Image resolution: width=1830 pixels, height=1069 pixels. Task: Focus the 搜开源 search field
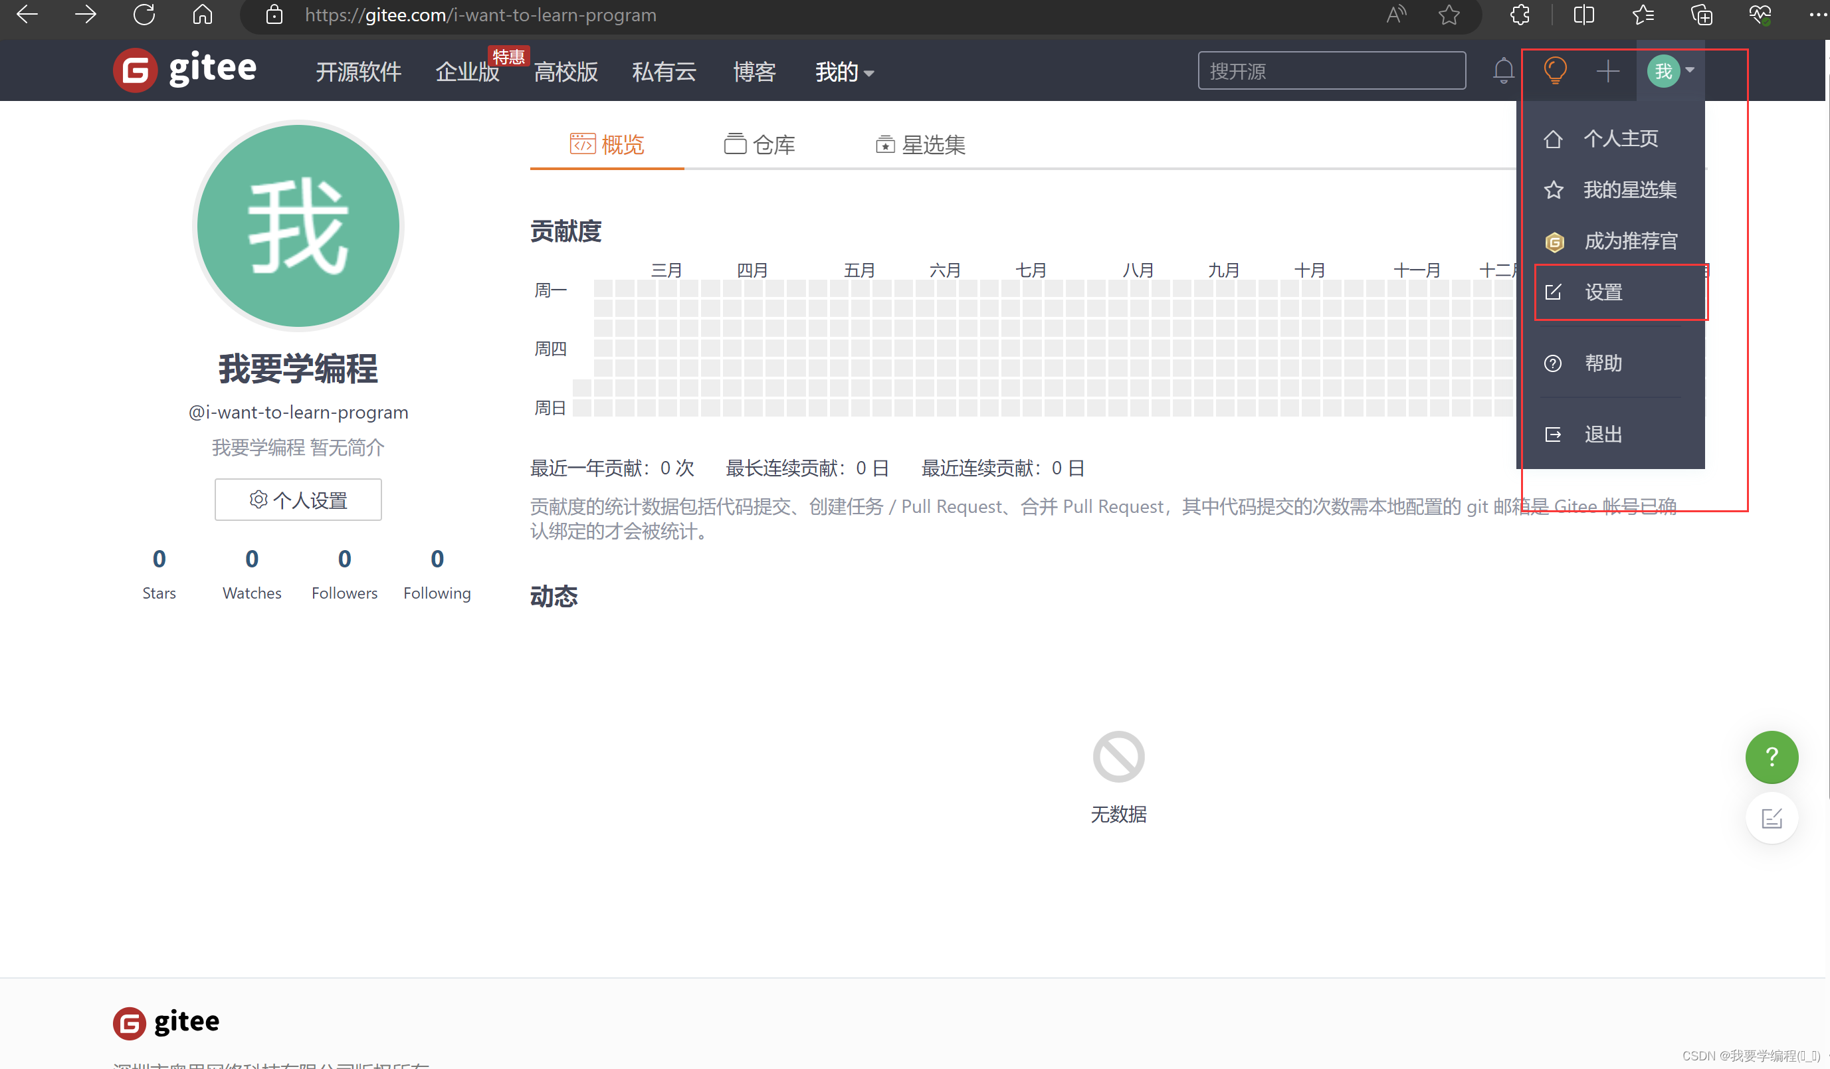point(1331,70)
